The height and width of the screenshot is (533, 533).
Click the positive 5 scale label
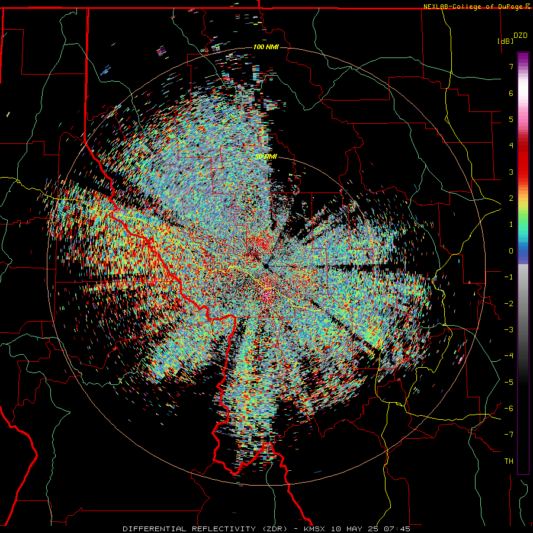point(511,119)
